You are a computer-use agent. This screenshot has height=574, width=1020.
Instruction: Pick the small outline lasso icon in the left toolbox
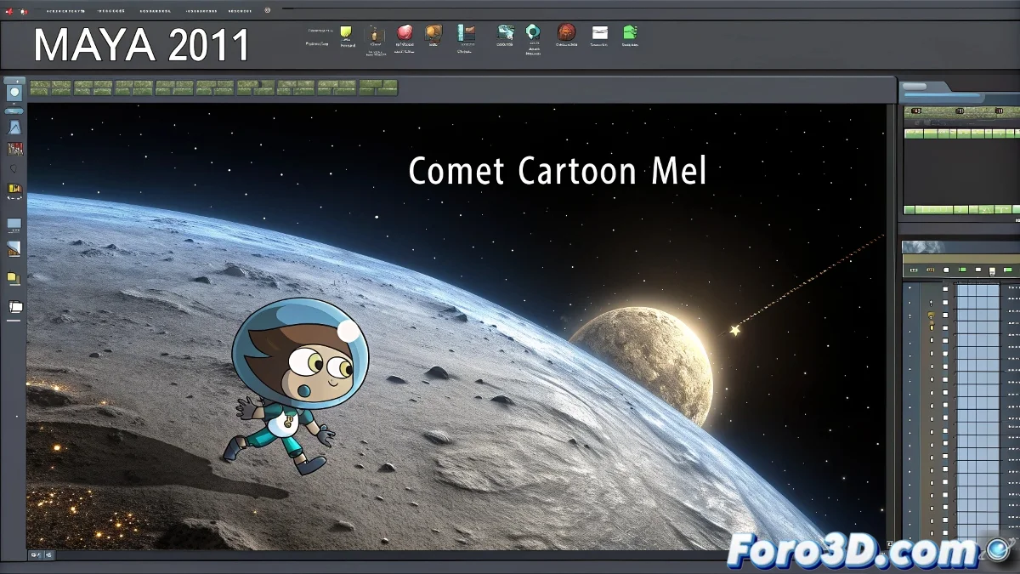[14, 168]
